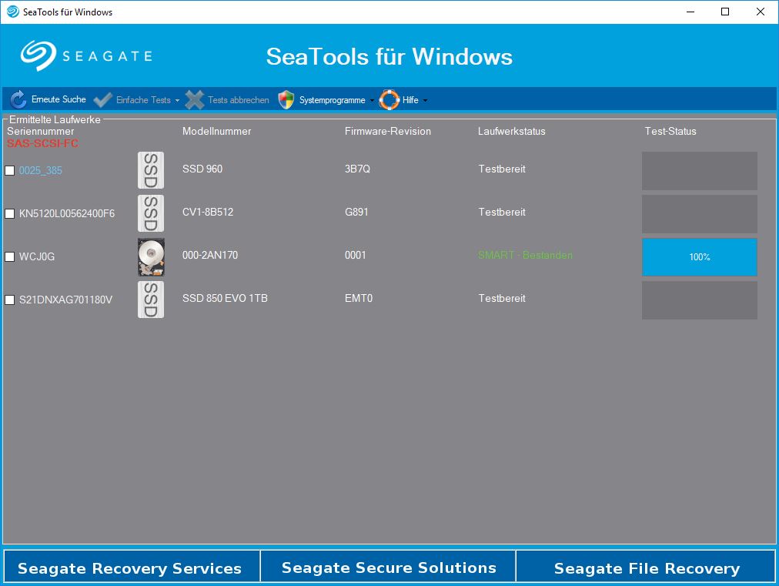Viewport: 779px width, 586px height.
Task: Check the box for drive KN5120L00562400F6
Action: click(x=9, y=214)
